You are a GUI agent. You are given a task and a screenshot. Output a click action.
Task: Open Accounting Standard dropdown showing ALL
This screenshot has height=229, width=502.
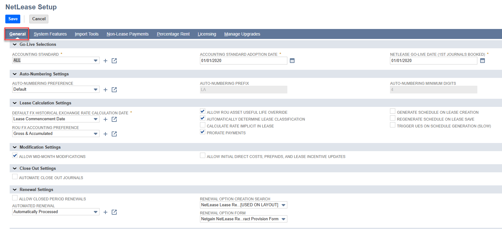(x=56, y=60)
